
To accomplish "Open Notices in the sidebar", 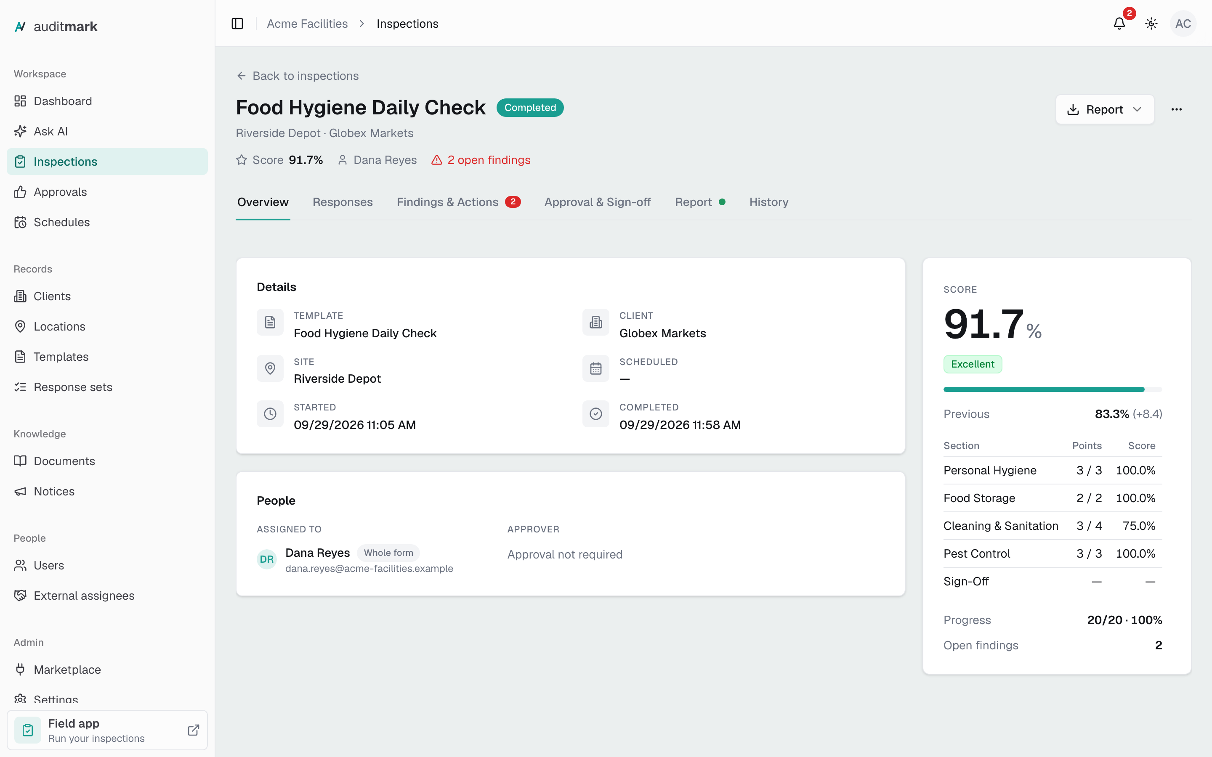I will pyautogui.click(x=107, y=491).
